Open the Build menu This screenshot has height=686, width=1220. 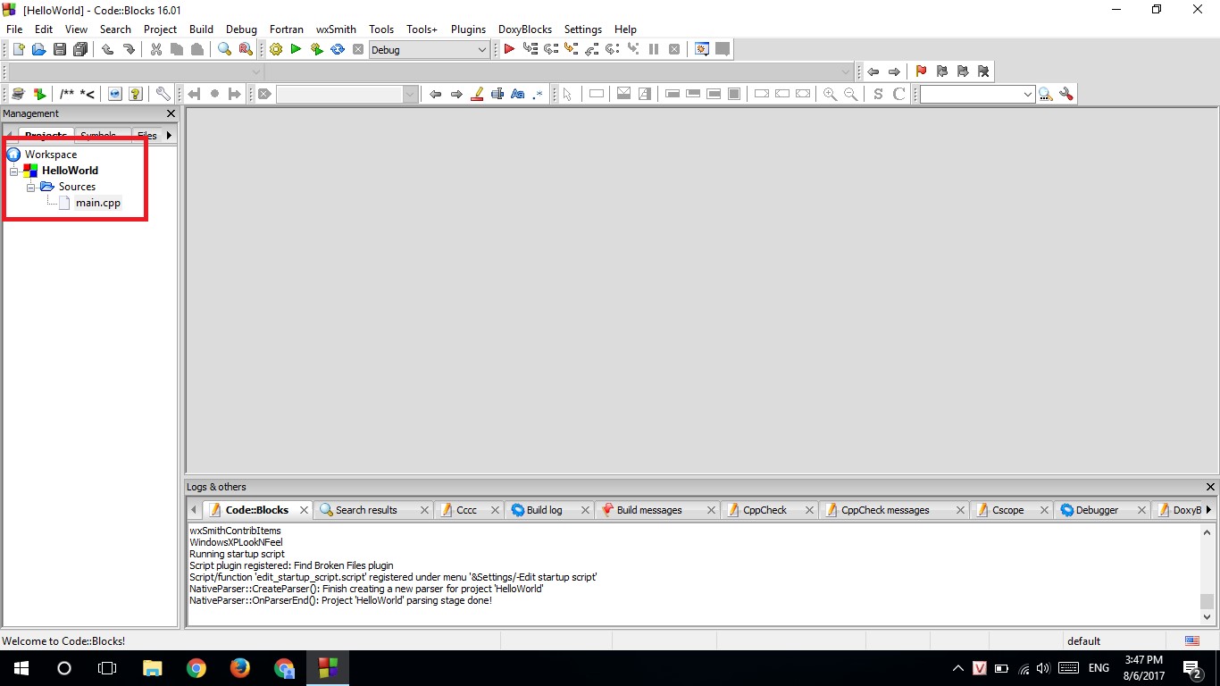pyautogui.click(x=201, y=29)
